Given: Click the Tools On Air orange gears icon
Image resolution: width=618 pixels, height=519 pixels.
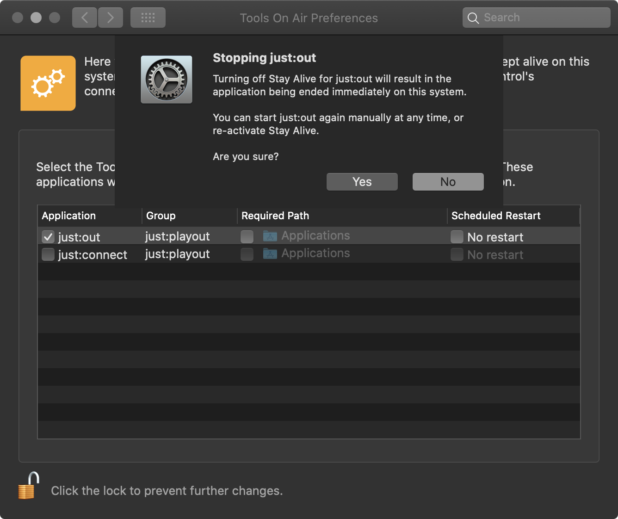Looking at the screenshot, I should (x=48, y=83).
